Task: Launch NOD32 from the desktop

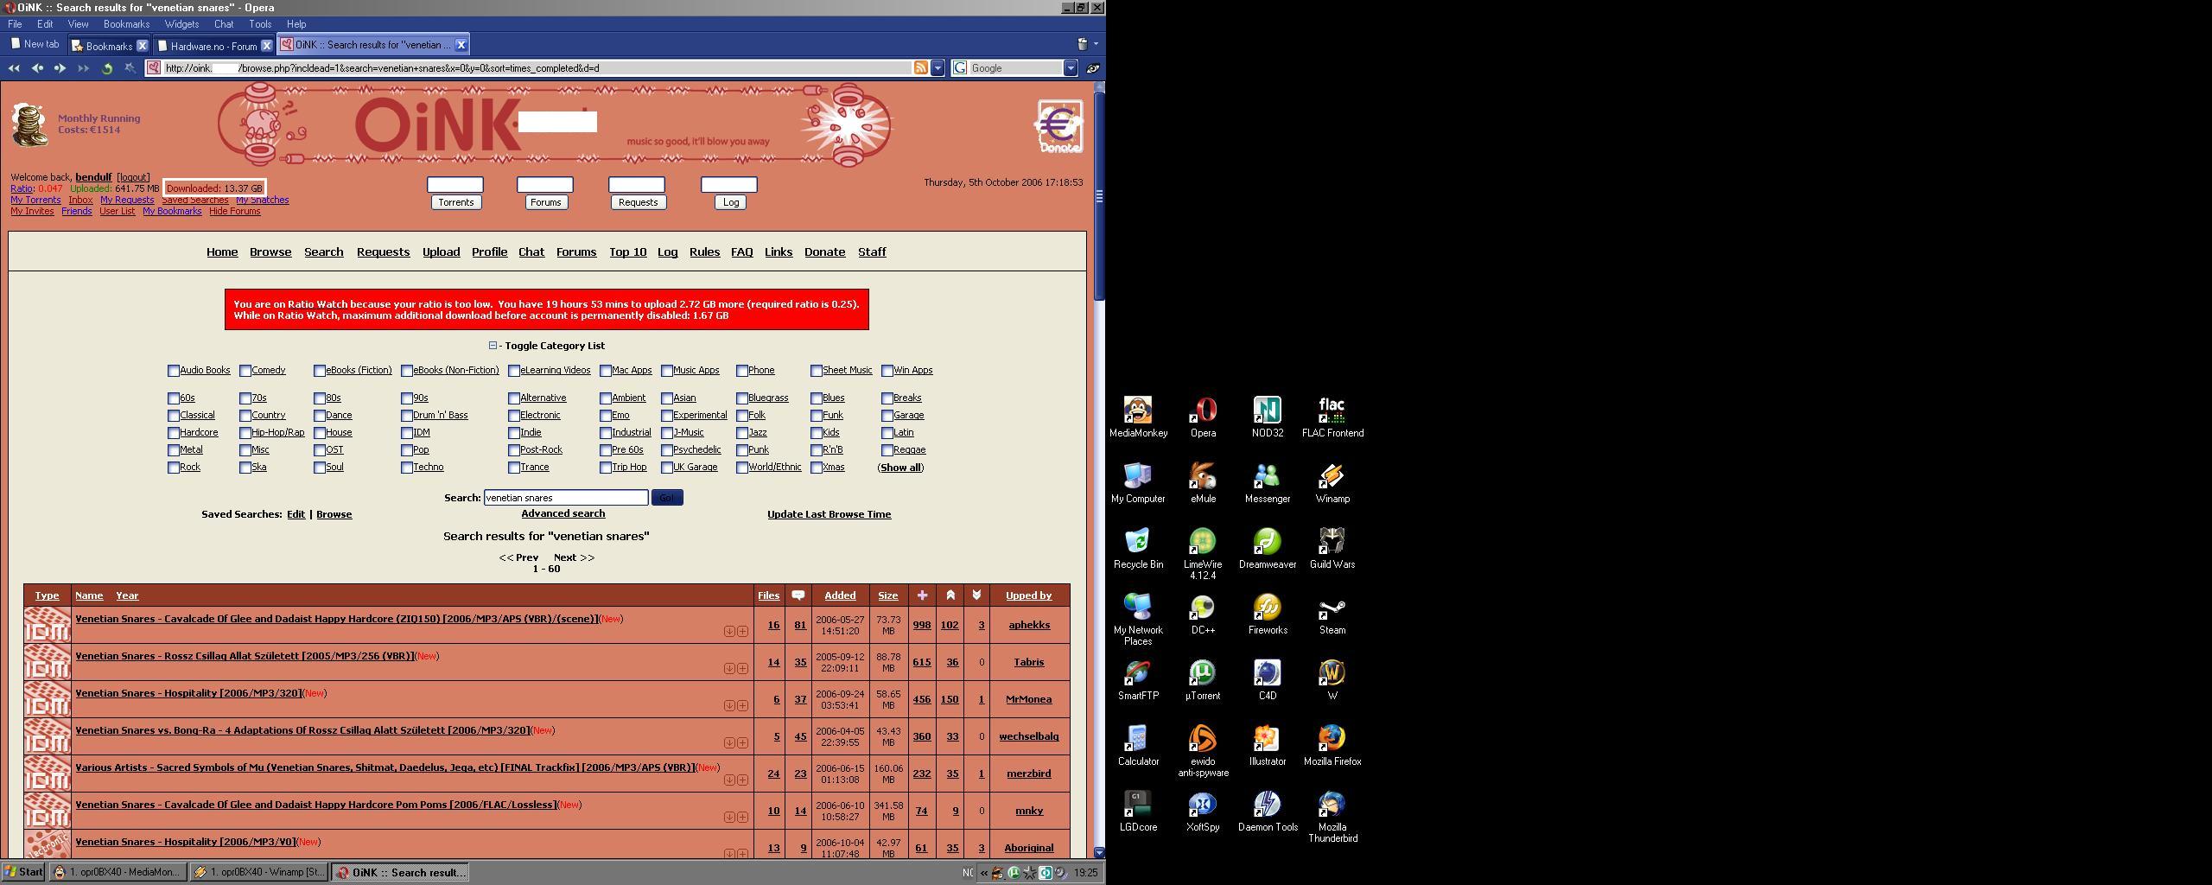Action: pos(1268,417)
